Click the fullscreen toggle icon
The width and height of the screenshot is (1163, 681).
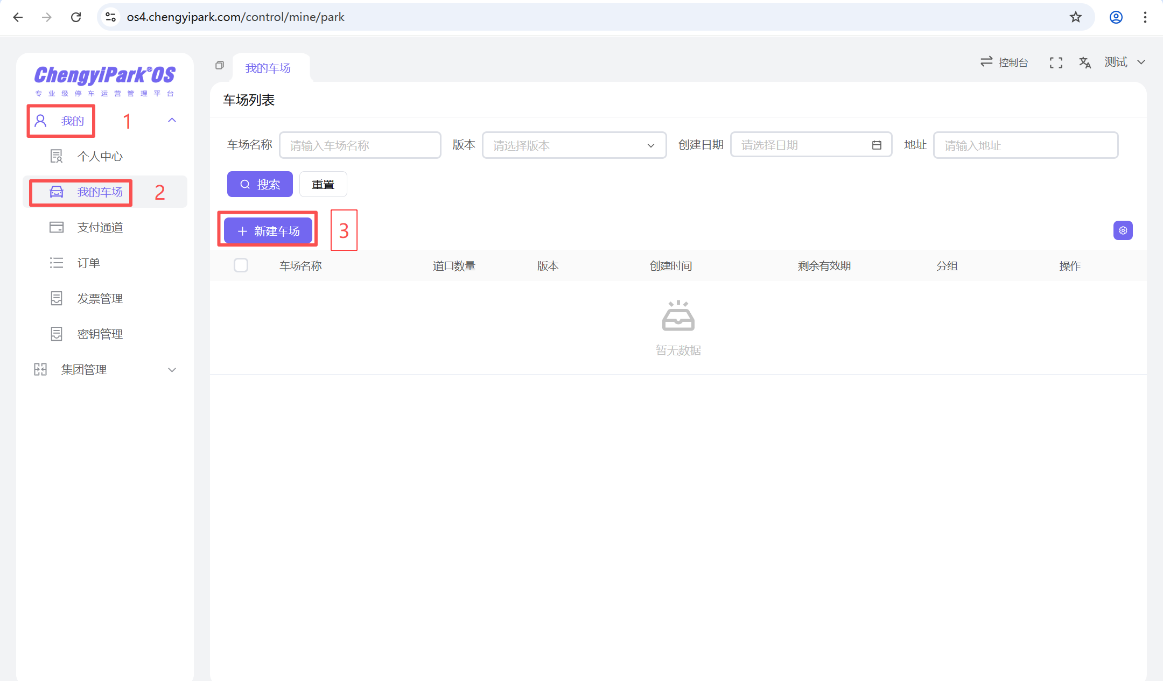(1055, 63)
